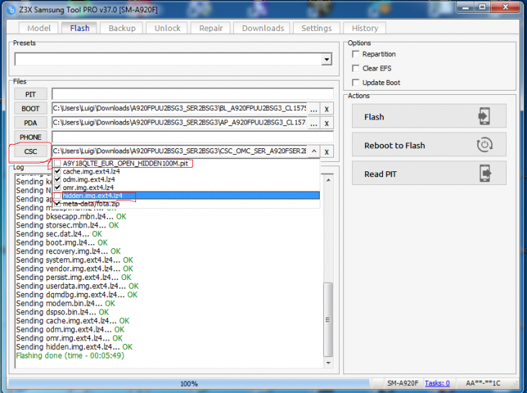This screenshot has width=527, height=393.
Task: Select 'Sending userdata.img.ext4.lz4... OK' log line
Action: click(77, 286)
